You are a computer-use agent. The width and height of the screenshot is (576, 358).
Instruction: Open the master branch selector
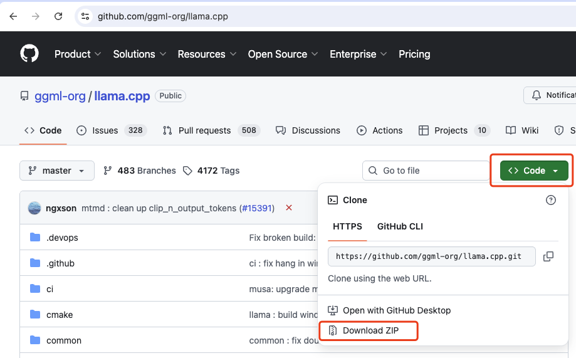[57, 171]
